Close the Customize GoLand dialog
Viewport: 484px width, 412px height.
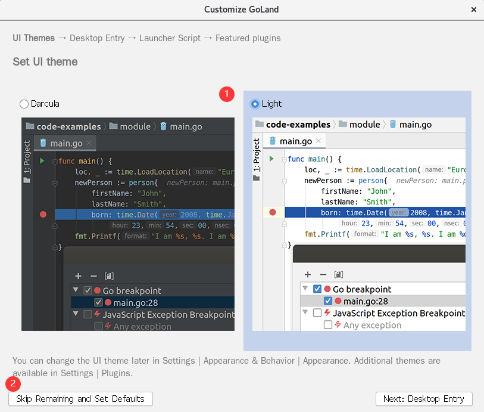(x=474, y=10)
